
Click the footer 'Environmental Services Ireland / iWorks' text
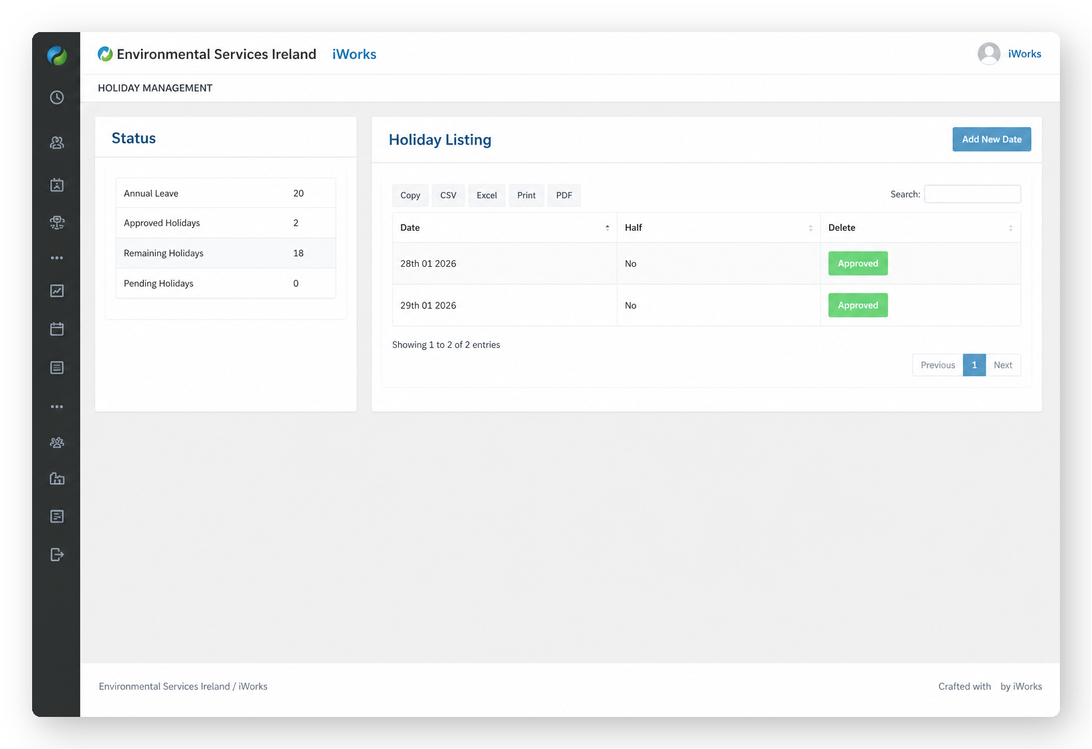pyautogui.click(x=183, y=687)
